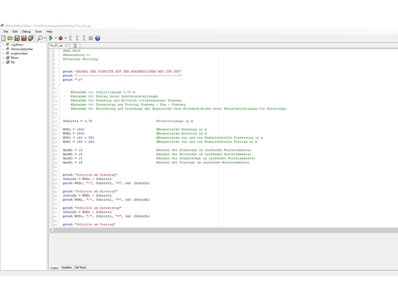Switch to the Output tab
Viewport: 398px width, 299px height.
(54, 268)
